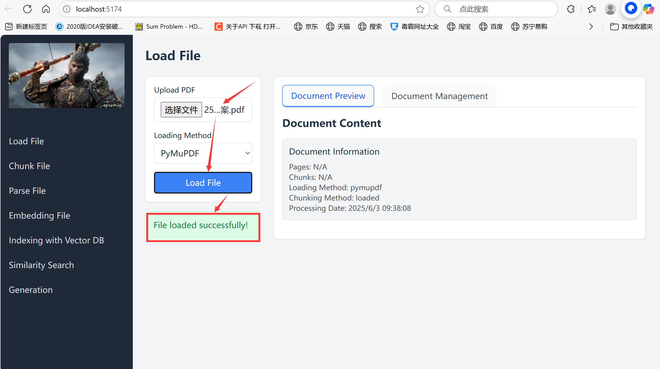Screen dimensions: 660x369
Task: Open the Copilot icon in toolbar
Action: (648, 9)
